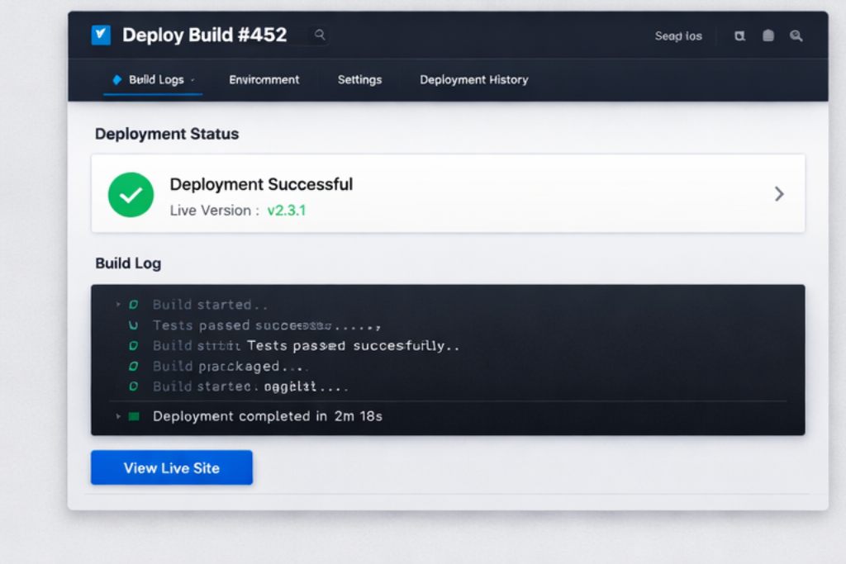Viewport: 846px width, 564px height.
Task: Click the green checkmark Deployment Successful icon
Action: (x=131, y=195)
